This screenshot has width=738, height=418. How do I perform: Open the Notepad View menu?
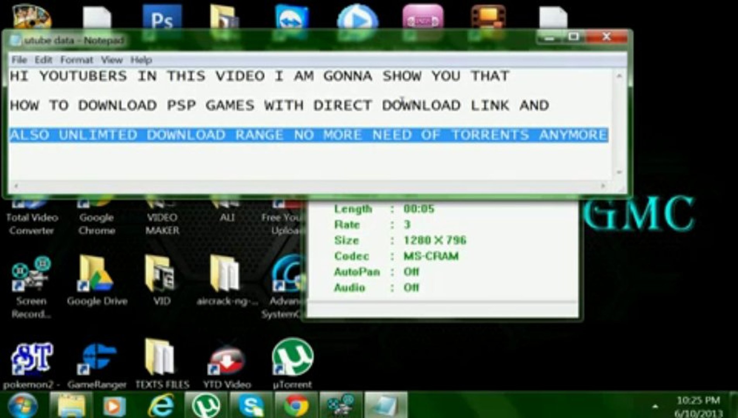112,60
